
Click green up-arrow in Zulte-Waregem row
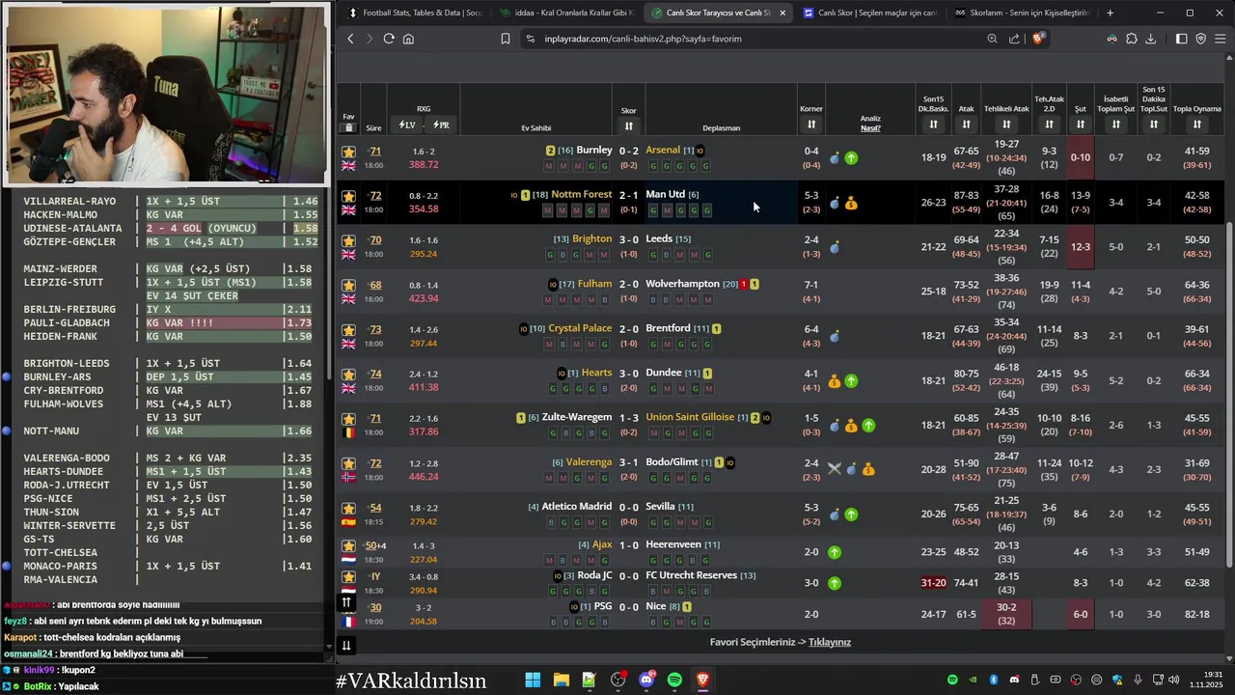pos(868,426)
